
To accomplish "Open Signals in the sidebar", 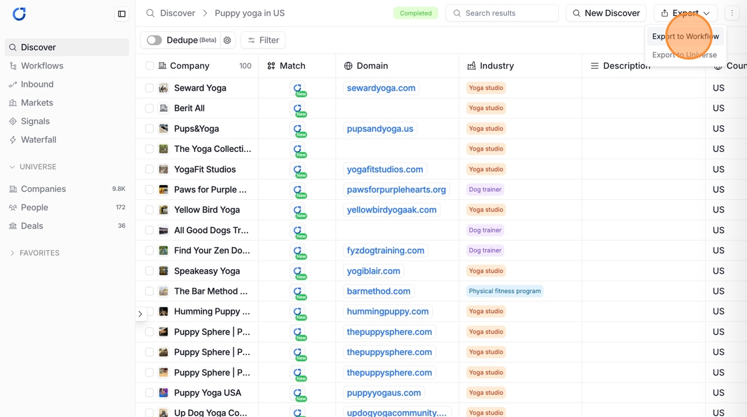I will point(67,121).
